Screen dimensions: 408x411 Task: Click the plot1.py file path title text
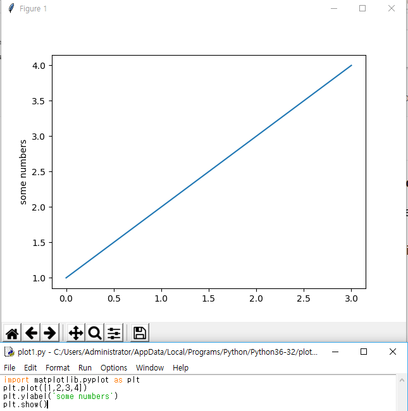click(x=167, y=352)
